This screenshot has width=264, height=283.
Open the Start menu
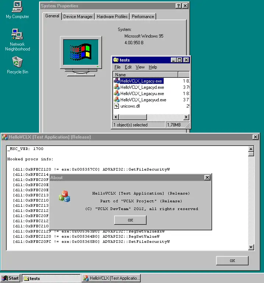pos(10,278)
